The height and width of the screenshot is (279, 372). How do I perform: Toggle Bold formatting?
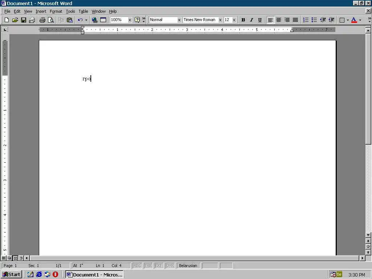pyautogui.click(x=243, y=20)
